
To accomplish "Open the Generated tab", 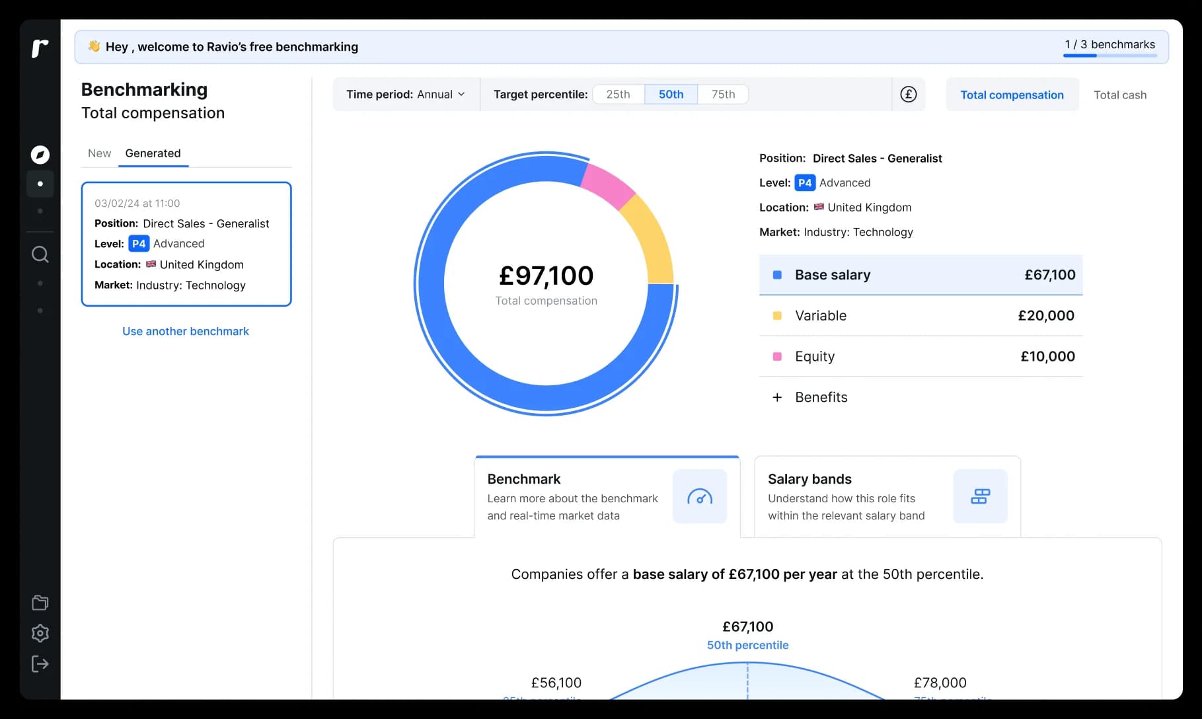I will [x=153, y=153].
